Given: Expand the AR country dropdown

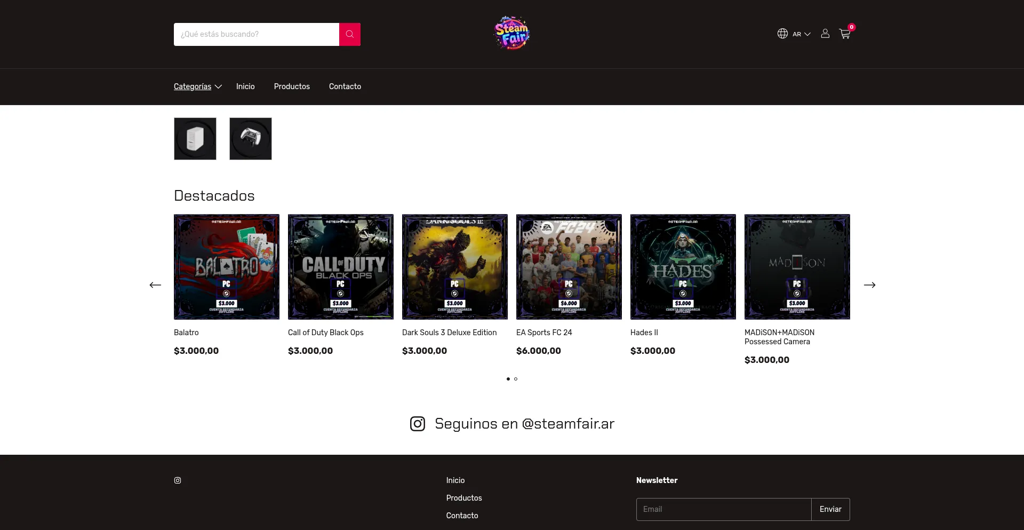Looking at the screenshot, I should (x=802, y=34).
